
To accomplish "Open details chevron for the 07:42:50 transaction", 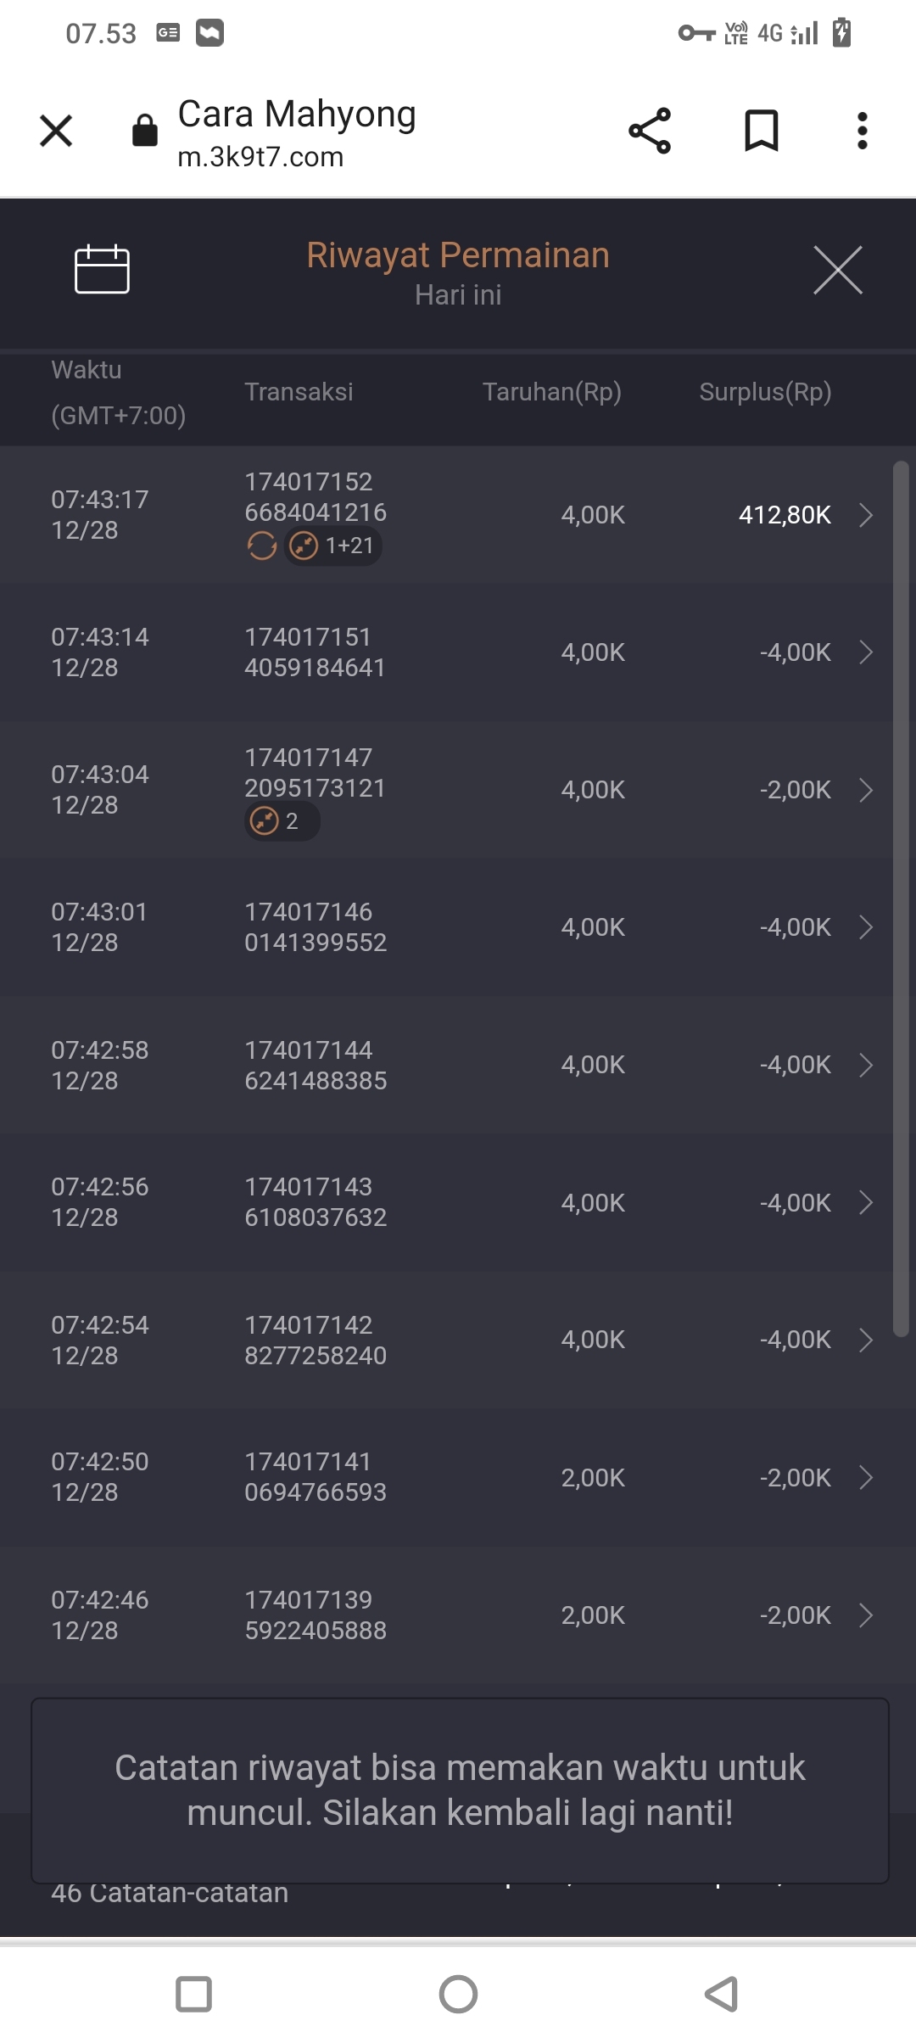I will (866, 1477).
